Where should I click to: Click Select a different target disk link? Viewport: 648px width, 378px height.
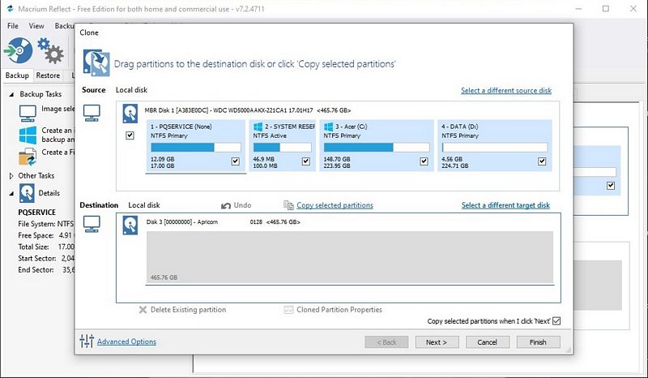(505, 205)
